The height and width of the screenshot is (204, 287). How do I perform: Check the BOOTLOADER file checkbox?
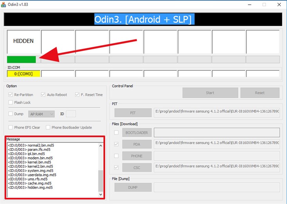click(116, 132)
